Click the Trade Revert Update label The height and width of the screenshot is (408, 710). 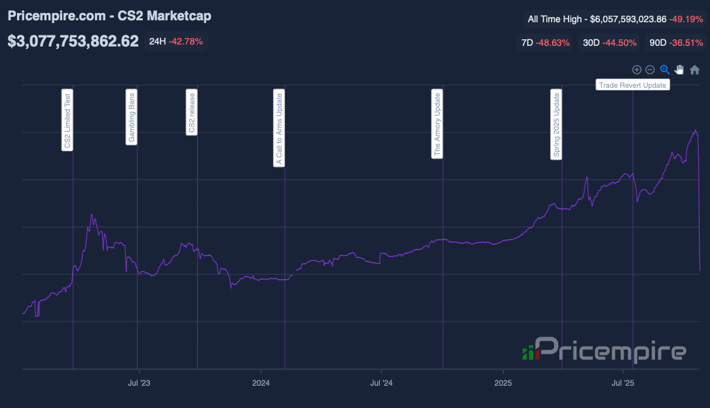click(633, 85)
